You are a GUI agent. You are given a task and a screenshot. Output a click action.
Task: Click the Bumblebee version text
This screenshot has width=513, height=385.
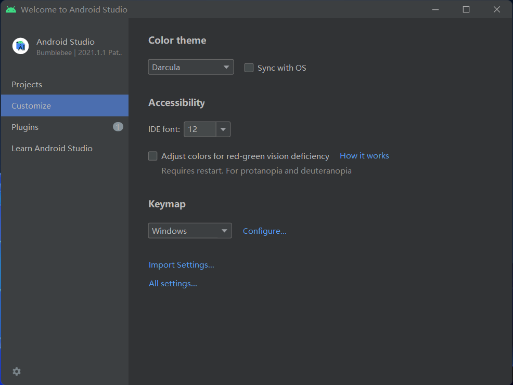(79, 52)
